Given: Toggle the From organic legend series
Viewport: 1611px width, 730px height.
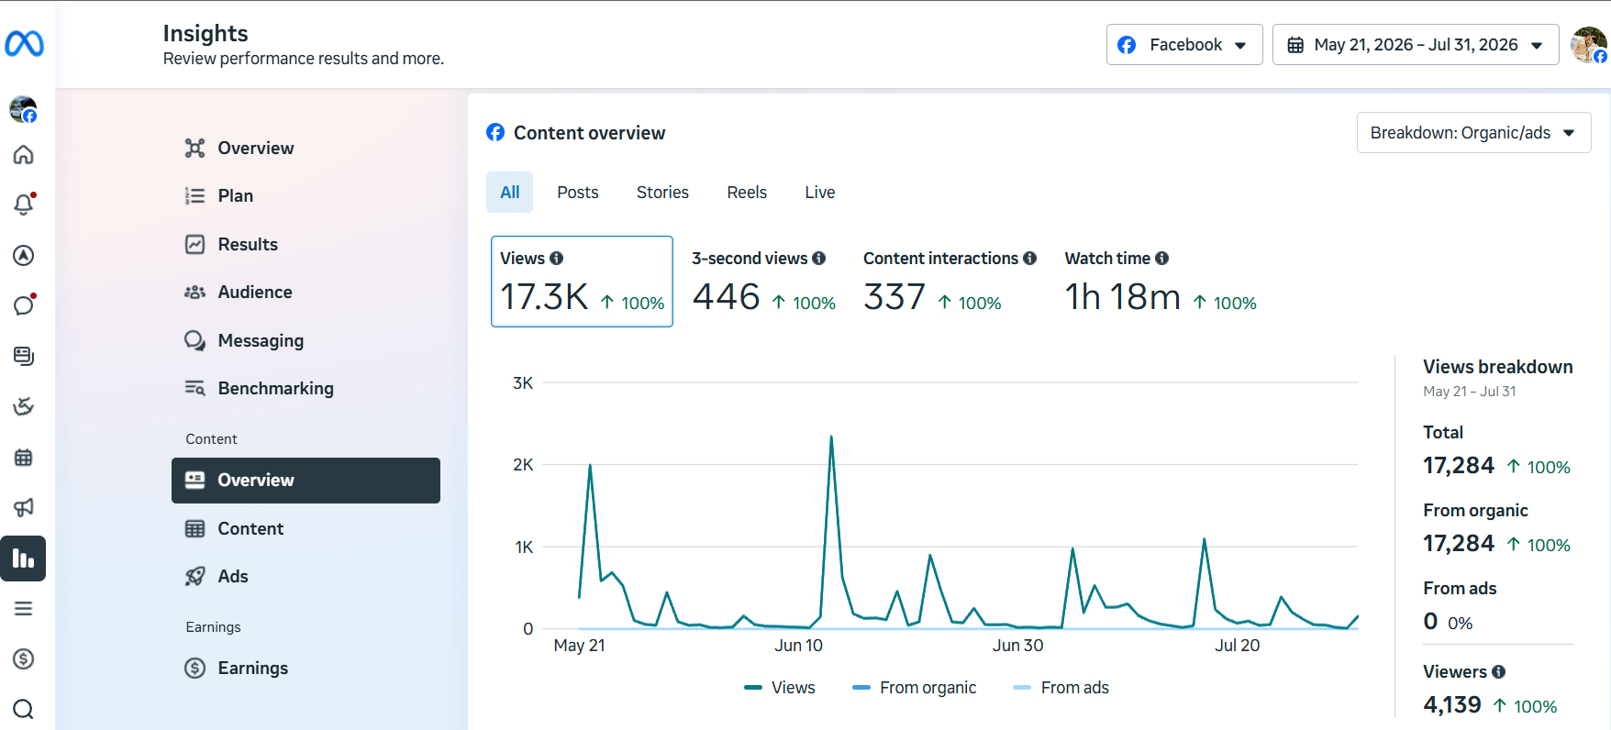Looking at the screenshot, I should 915,688.
